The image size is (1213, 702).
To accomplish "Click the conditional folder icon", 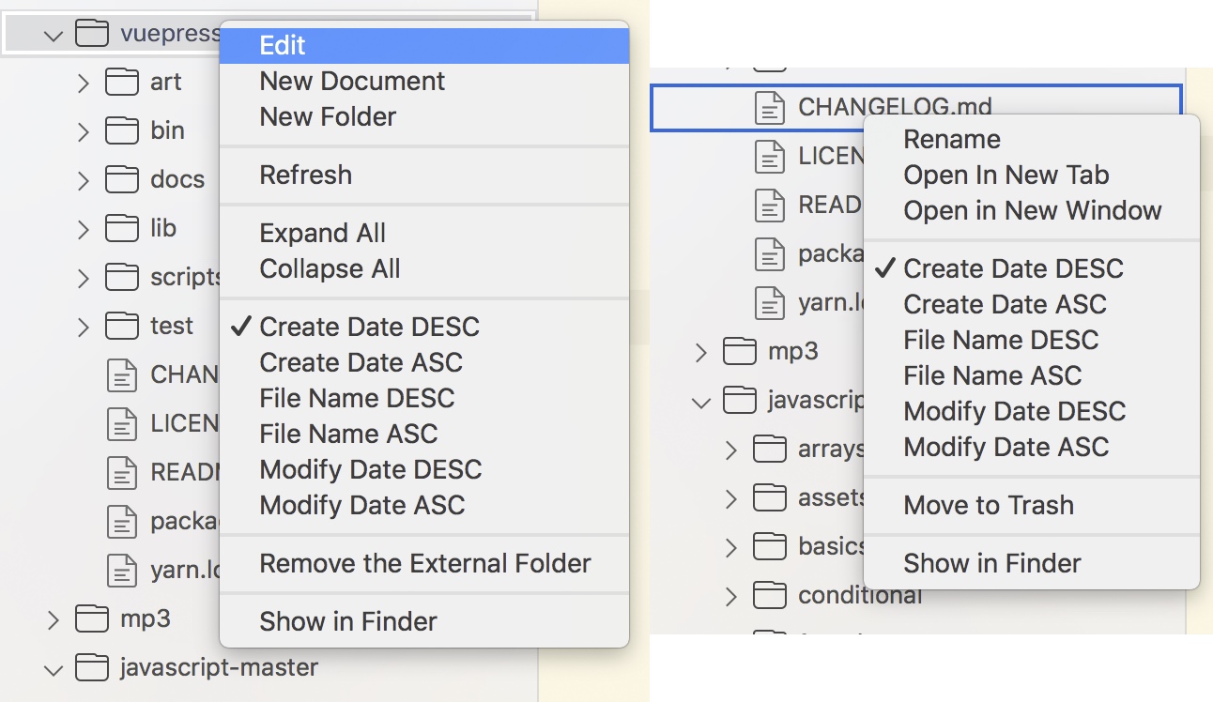I will 770,595.
